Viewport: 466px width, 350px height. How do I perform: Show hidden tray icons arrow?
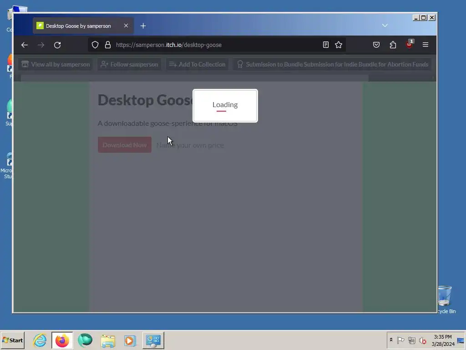tap(391, 340)
